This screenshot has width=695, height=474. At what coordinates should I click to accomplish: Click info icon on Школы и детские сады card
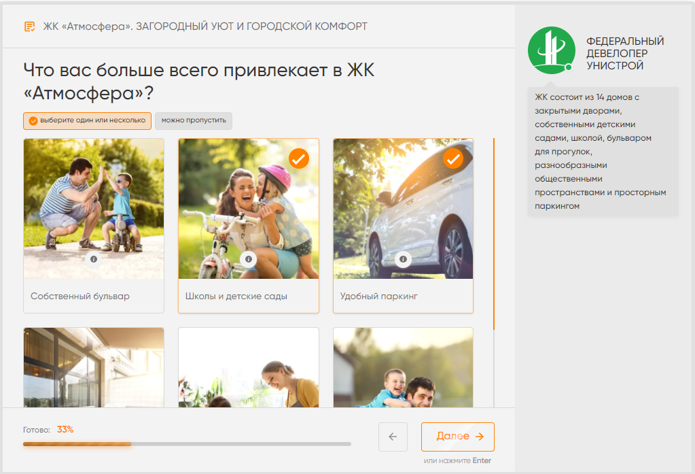pyautogui.click(x=249, y=259)
